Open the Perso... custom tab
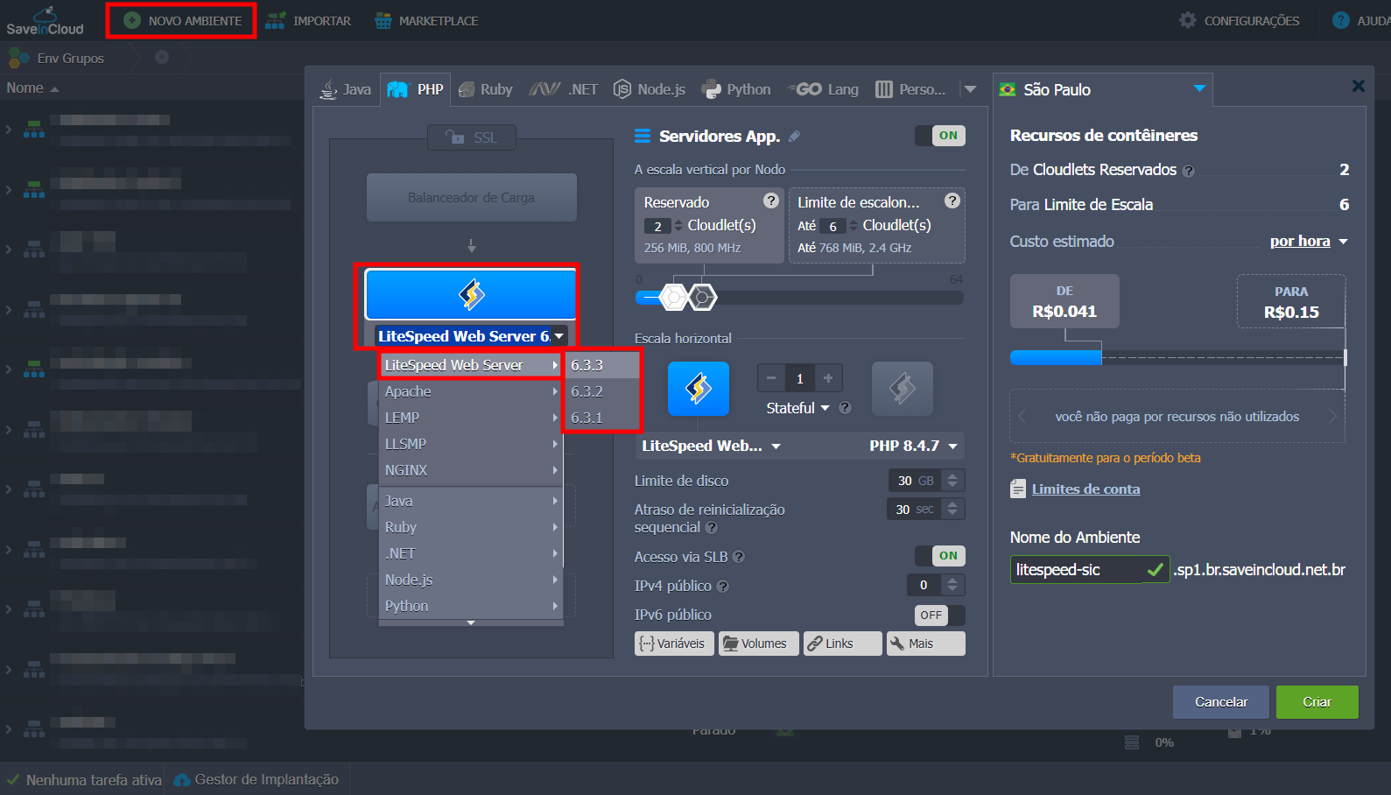The height and width of the screenshot is (795, 1391). point(910,89)
